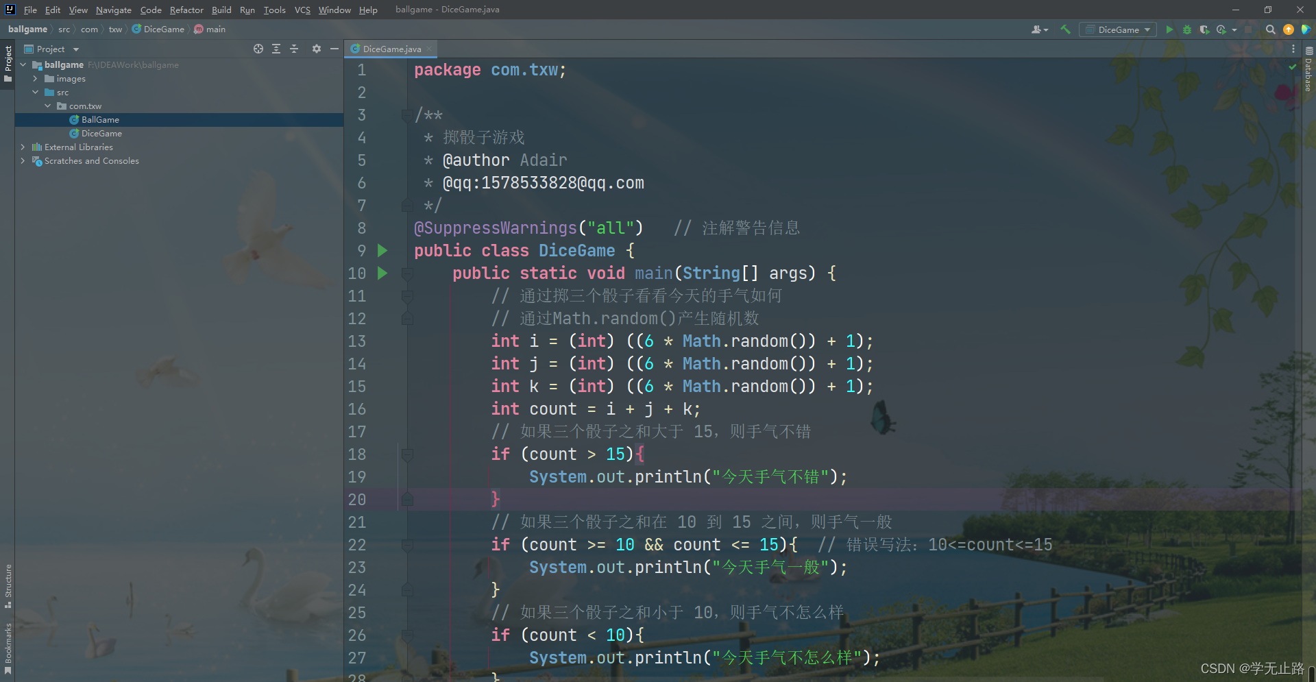Open the Tools menu
This screenshot has width=1316, height=682.
tap(275, 10)
